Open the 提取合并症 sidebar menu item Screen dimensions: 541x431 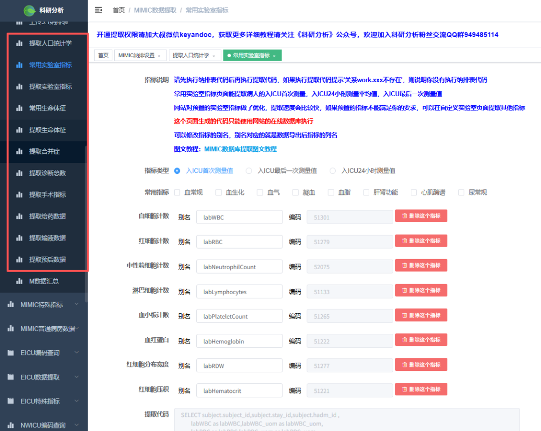[x=44, y=151]
